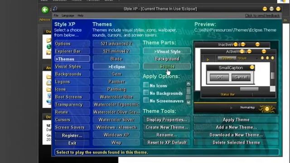Select the Watercolor Blue theme
Screen dimensions: 290x163
coord(116,97)
